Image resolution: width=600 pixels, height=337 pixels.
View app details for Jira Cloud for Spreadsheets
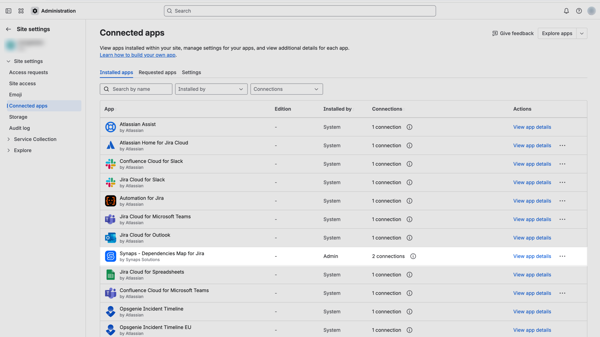coord(532,275)
